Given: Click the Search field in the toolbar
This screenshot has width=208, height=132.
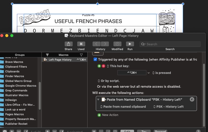Looking at the screenshot, I should pos(170,44).
